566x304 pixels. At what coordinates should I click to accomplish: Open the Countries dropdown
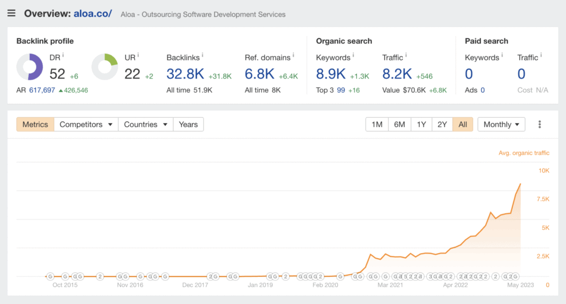[145, 124]
